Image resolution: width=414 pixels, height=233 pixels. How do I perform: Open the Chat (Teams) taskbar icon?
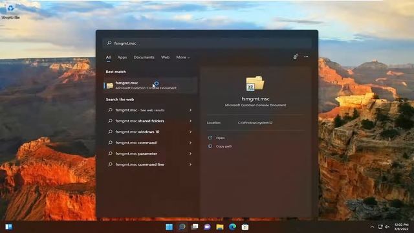point(207,227)
